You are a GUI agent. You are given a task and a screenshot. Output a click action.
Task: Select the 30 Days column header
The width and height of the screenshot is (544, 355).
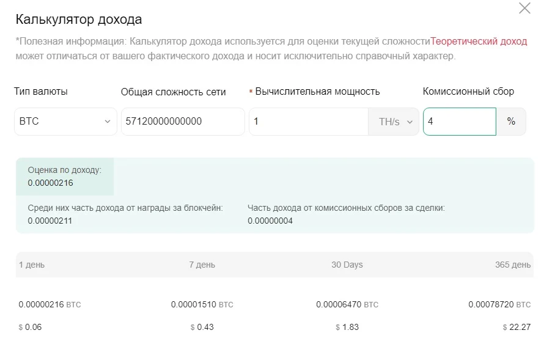point(347,265)
